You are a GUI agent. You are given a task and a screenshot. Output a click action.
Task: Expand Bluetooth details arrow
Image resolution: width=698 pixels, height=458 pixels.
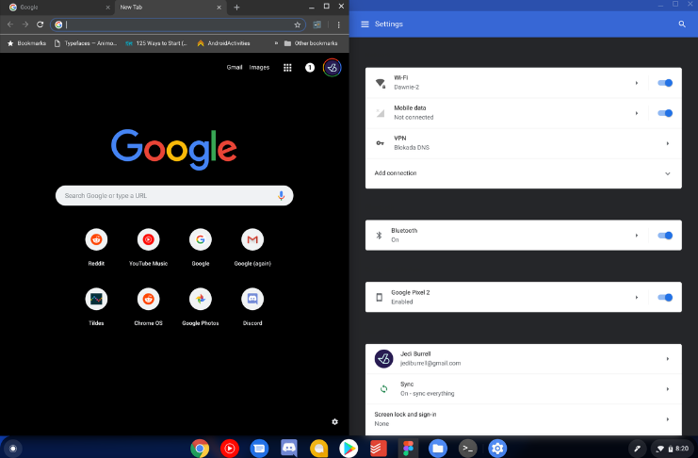(x=637, y=236)
